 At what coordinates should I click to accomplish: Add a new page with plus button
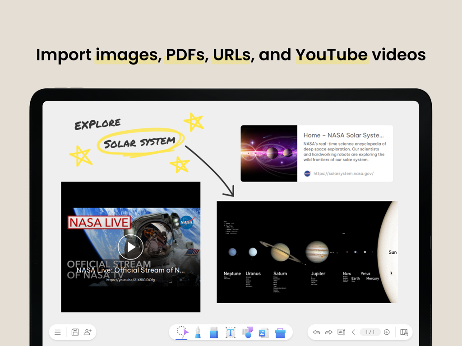(387, 332)
